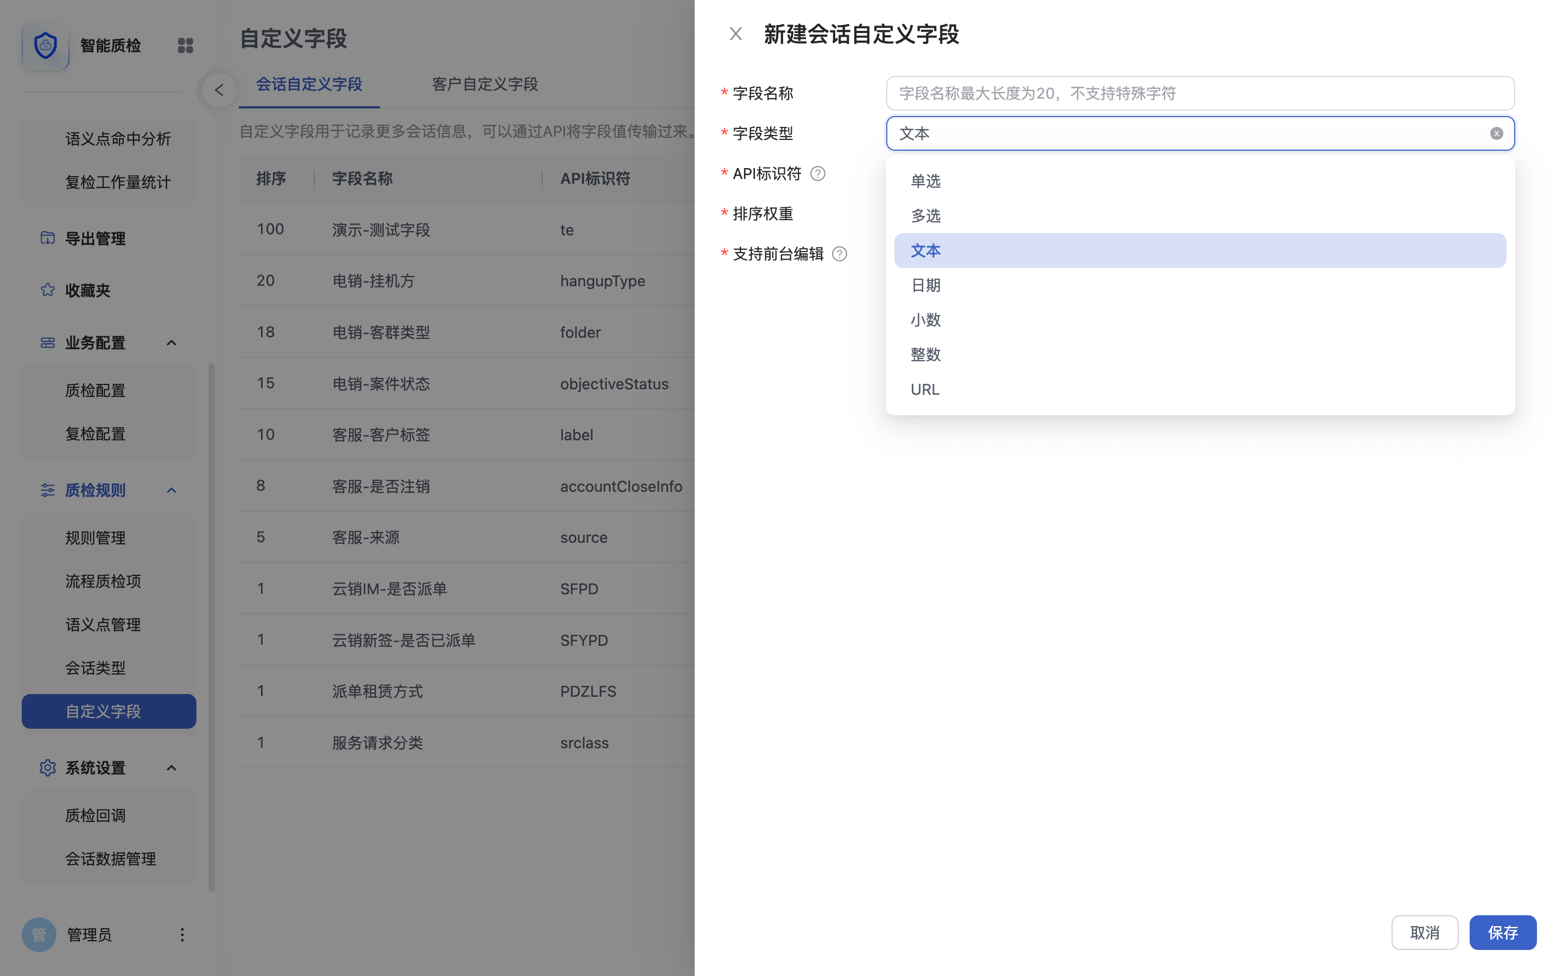Click the 电销-客群类型 row name
Screen dimensions: 1563x976
pyautogui.click(x=381, y=332)
